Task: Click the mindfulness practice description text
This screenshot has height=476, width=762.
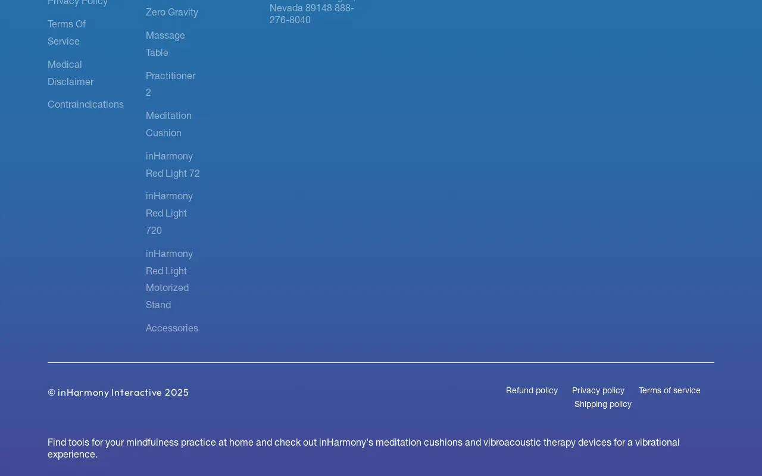Action: tap(363, 448)
